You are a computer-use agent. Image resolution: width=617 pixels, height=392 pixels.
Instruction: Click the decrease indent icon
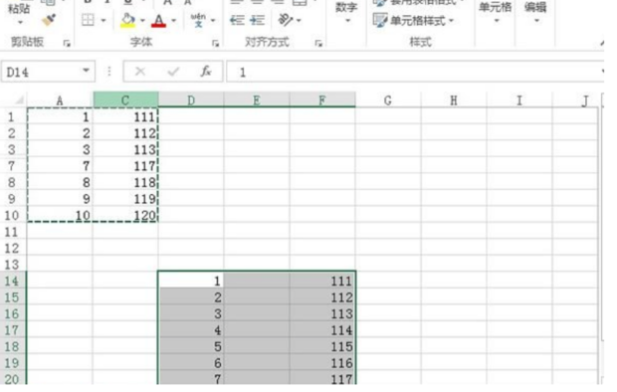point(237,20)
